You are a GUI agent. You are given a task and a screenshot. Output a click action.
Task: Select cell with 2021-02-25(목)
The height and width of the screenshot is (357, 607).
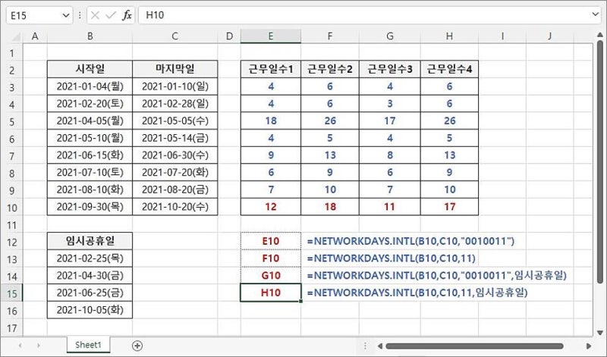[90, 258]
